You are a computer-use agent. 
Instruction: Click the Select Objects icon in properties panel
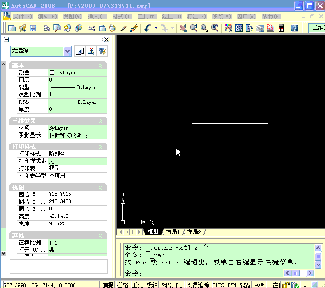coord(91,51)
